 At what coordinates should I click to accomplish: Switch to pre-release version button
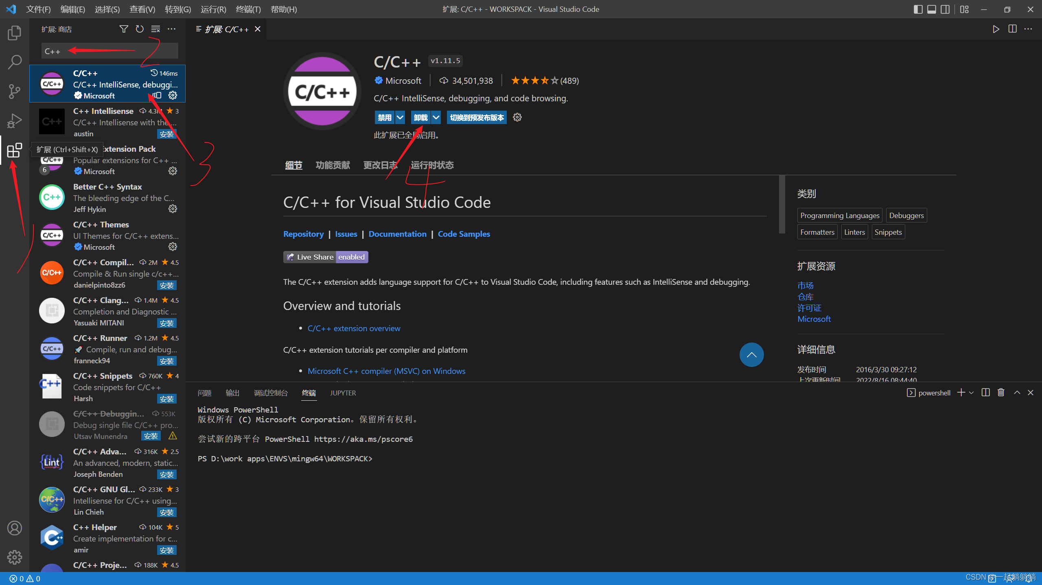[x=477, y=117]
